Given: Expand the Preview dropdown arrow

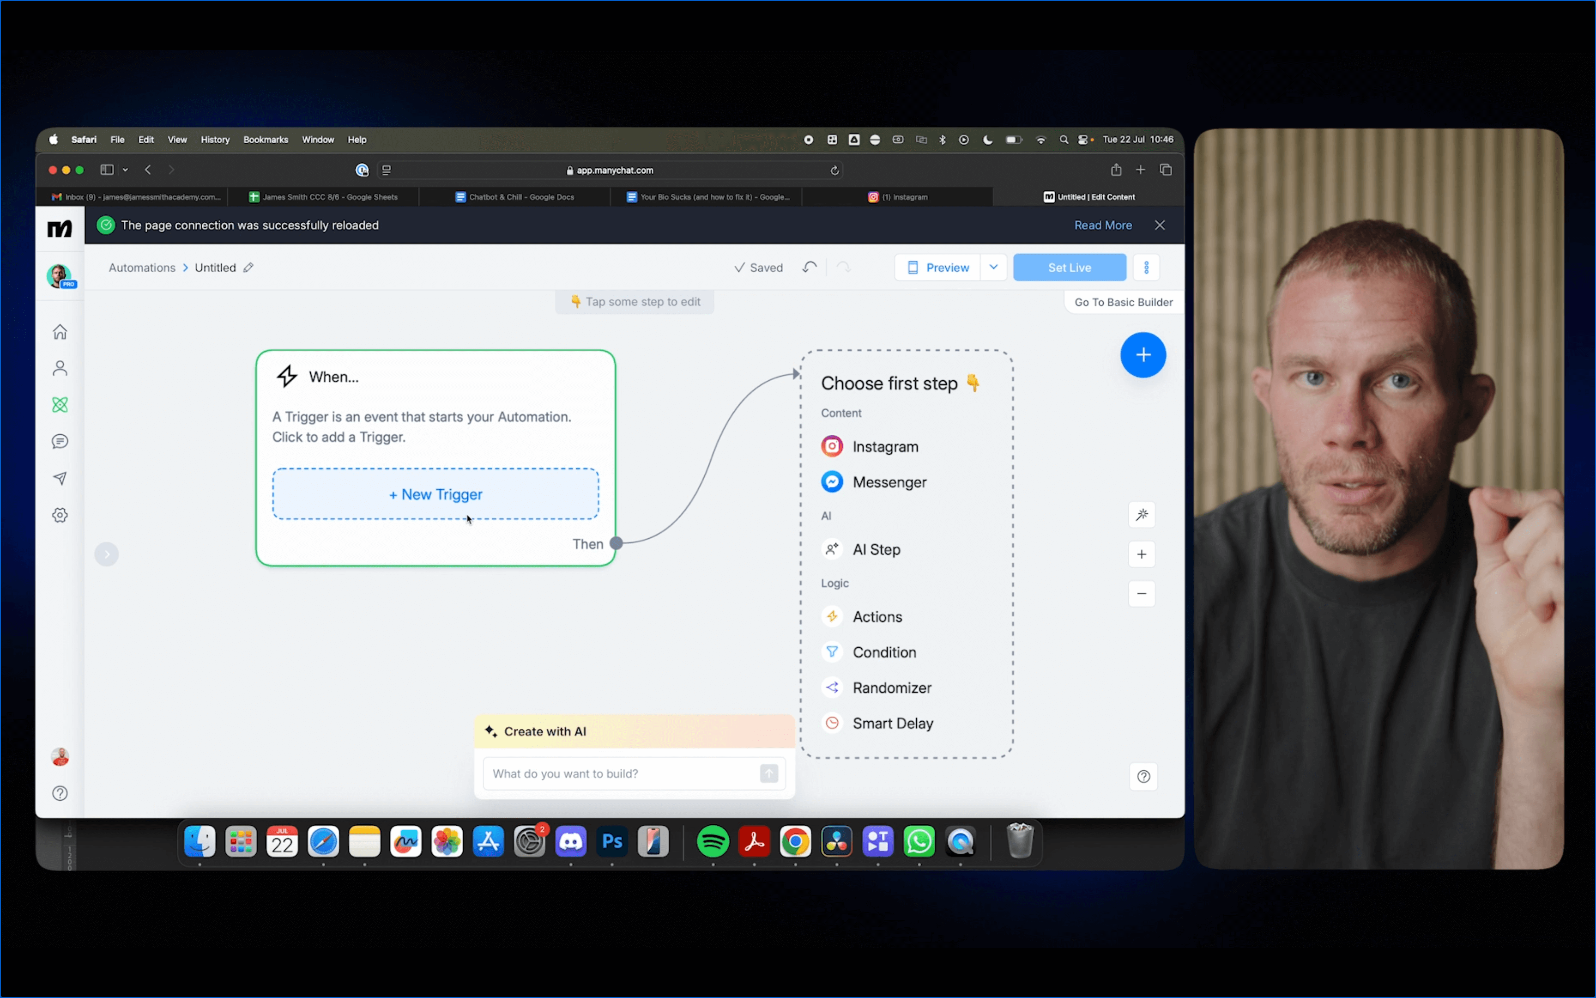Looking at the screenshot, I should 993,268.
